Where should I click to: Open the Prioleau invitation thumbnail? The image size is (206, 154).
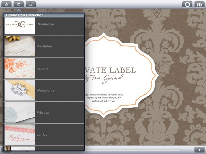coord(20,113)
